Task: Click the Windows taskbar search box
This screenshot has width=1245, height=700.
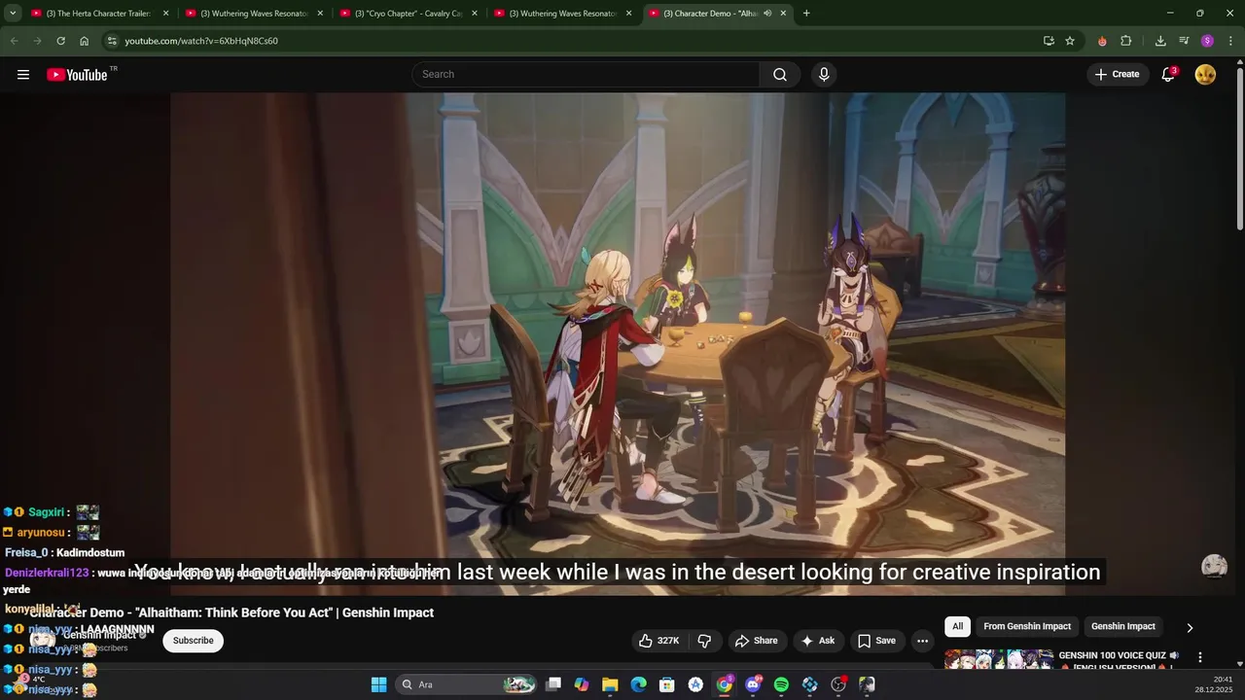Action: pyautogui.click(x=467, y=684)
